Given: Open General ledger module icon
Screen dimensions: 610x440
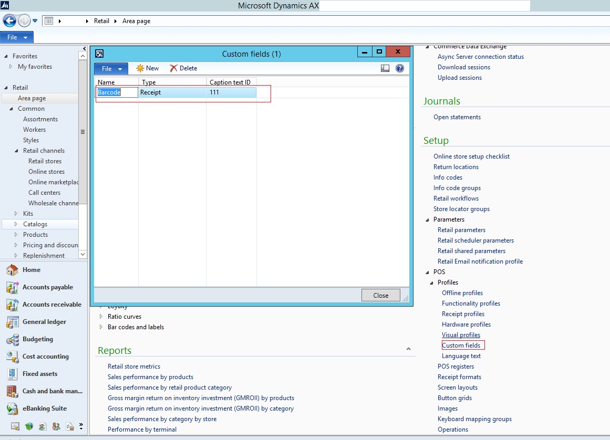Looking at the screenshot, I should pyautogui.click(x=13, y=322).
